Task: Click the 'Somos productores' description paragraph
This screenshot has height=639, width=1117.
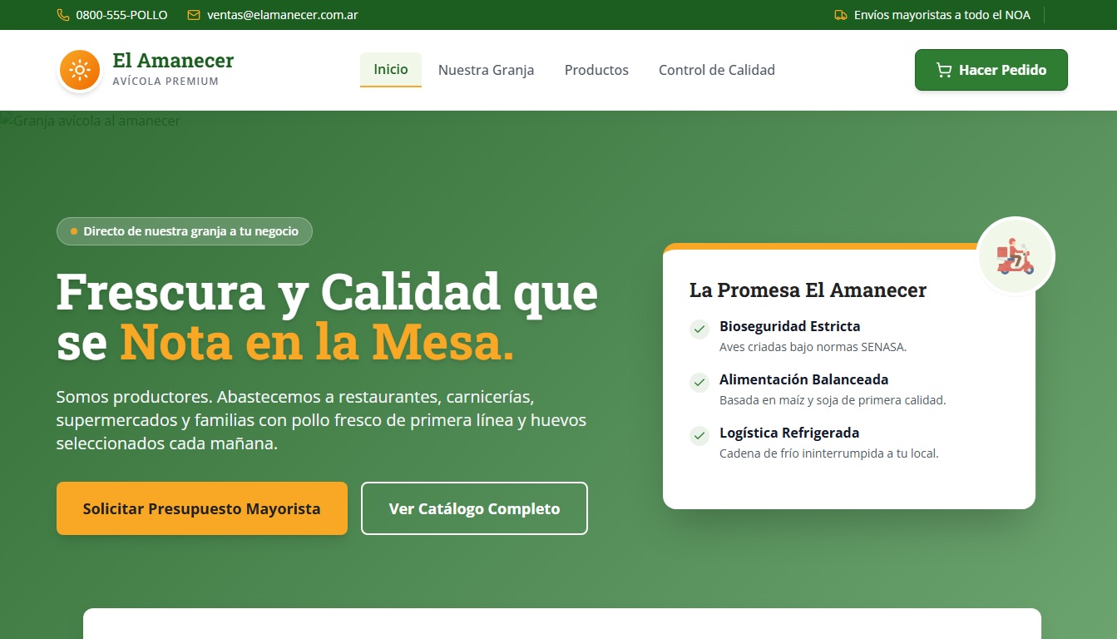Action: pyautogui.click(x=321, y=419)
